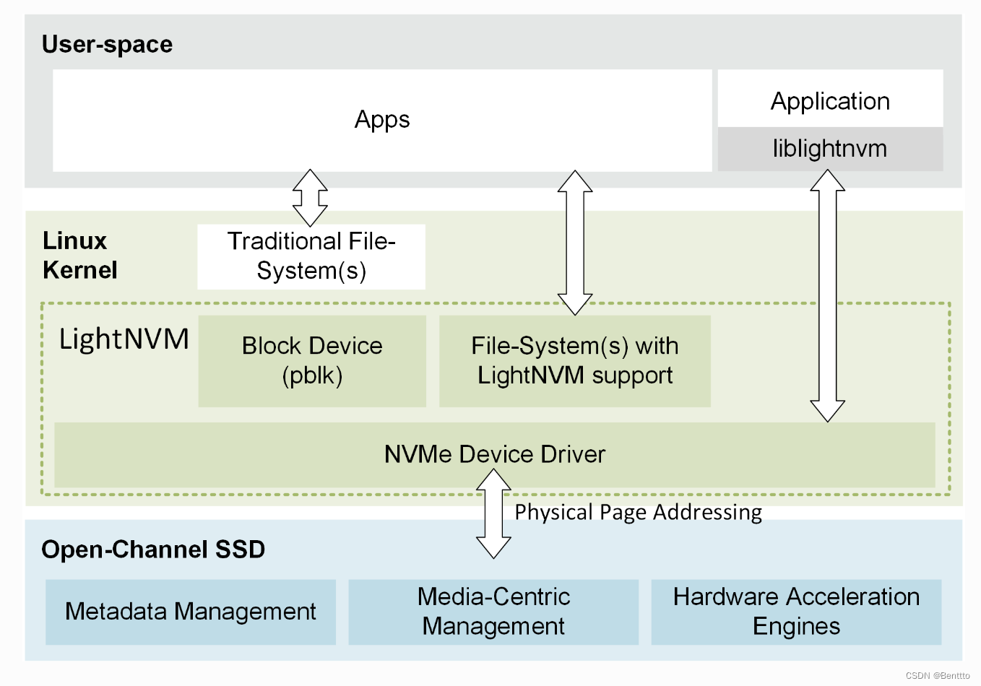Switch to the User-space section header
The height and width of the screenshot is (686, 981).
click(x=107, y=44)
